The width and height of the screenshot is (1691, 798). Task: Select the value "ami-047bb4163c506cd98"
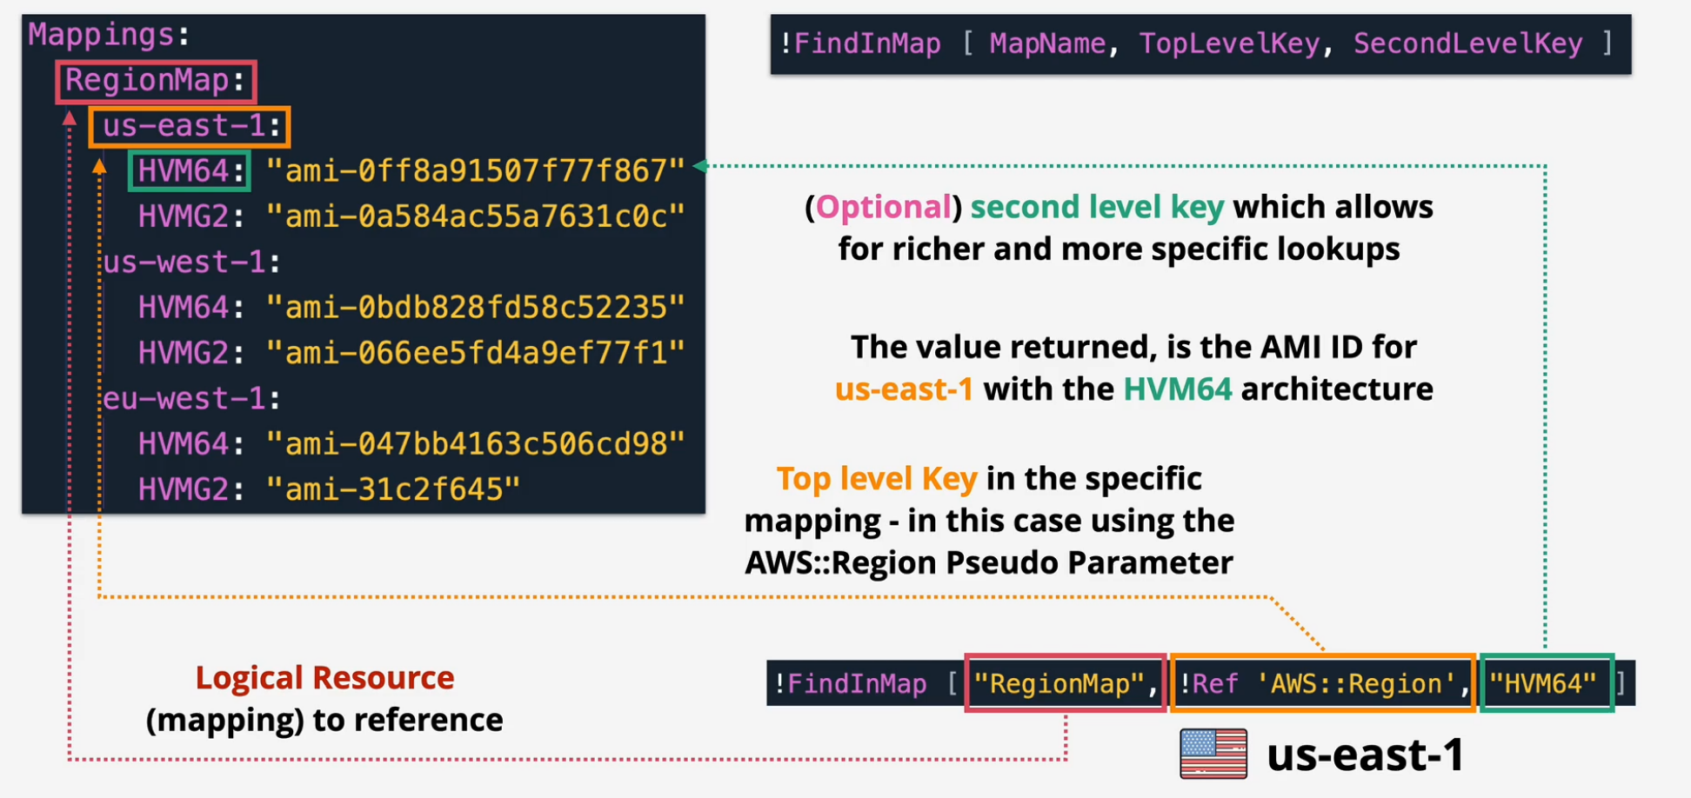pyautogui.click(x=476, y=444)
